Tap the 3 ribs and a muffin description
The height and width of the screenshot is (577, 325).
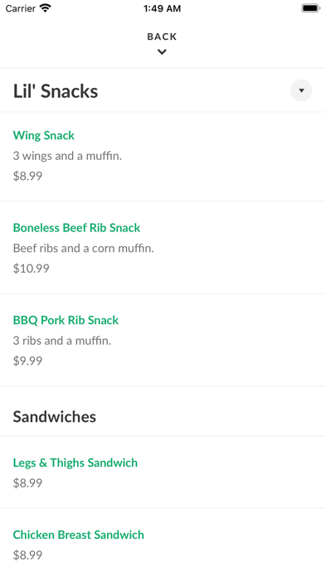[x=62, y=341]
